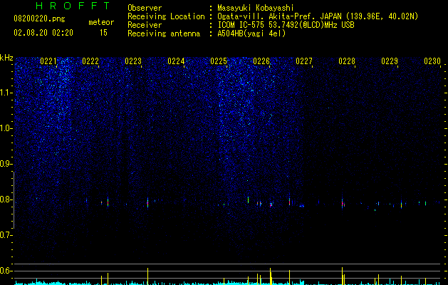This screenshot has width=448, height=285.
Task: Click the meteor count label
Action: pyautogui.click(x=101, y=22)
